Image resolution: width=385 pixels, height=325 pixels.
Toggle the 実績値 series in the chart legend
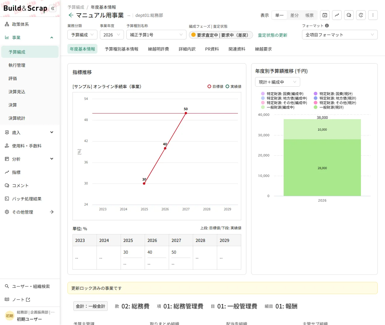tap(233, 86)
